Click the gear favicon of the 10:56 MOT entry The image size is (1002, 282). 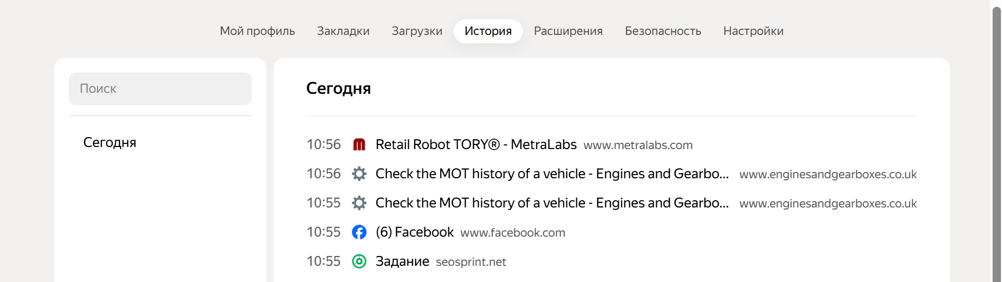[x=359, y=174]
